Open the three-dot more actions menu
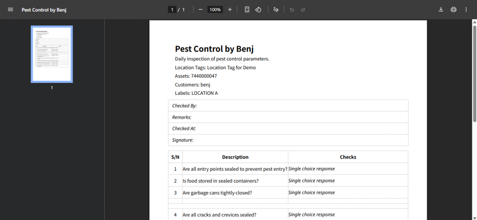 [x=466, y=10]
